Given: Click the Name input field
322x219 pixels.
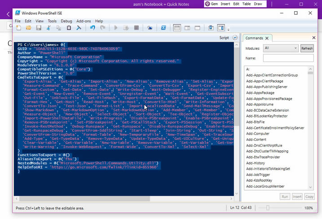Looking at the screenshot, I should pyautogui.click(x=288, y=58).
